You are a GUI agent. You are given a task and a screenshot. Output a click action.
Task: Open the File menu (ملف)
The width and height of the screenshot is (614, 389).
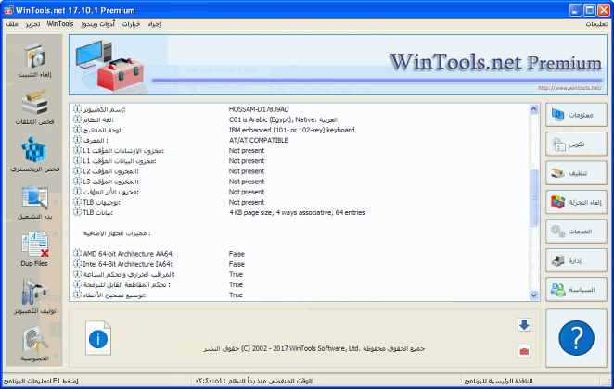(x=12, y=24)
